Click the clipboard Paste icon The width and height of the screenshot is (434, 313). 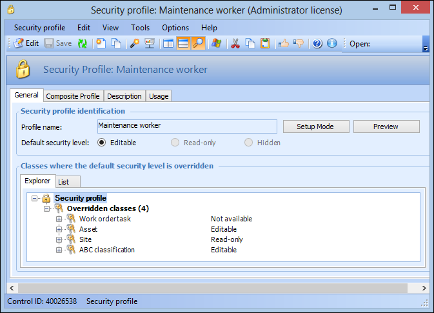tap(265, 43)
